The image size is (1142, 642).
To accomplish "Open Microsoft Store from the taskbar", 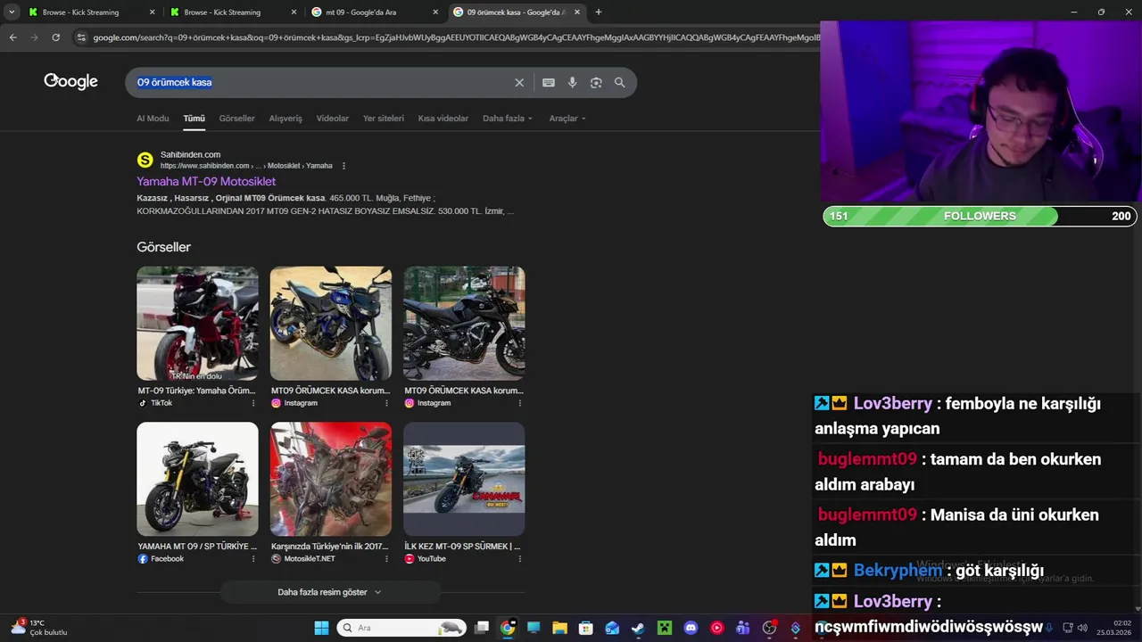I will [x=585, y=628].
